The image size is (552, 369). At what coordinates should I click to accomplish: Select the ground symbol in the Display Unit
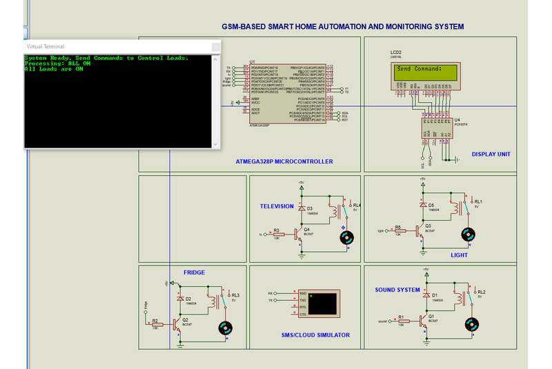point(457,160)
